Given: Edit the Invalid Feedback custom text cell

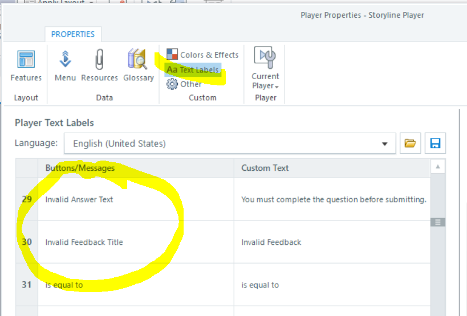Looking at the screenshot, I should (334, 242).
